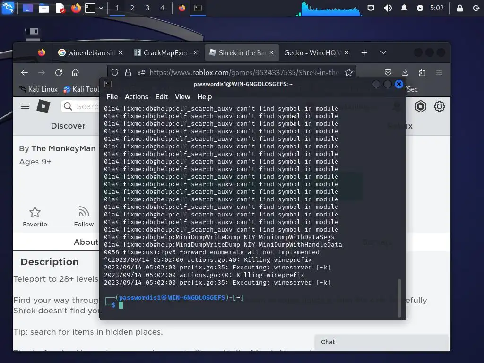Open terminal View menu

182,97
